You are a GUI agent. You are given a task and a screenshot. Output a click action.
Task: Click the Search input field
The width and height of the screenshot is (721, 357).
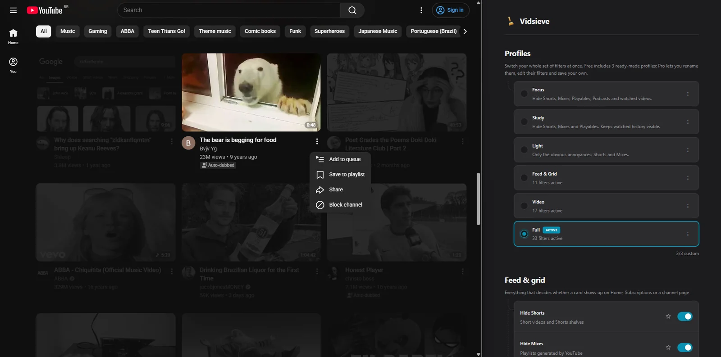point(229,10)
